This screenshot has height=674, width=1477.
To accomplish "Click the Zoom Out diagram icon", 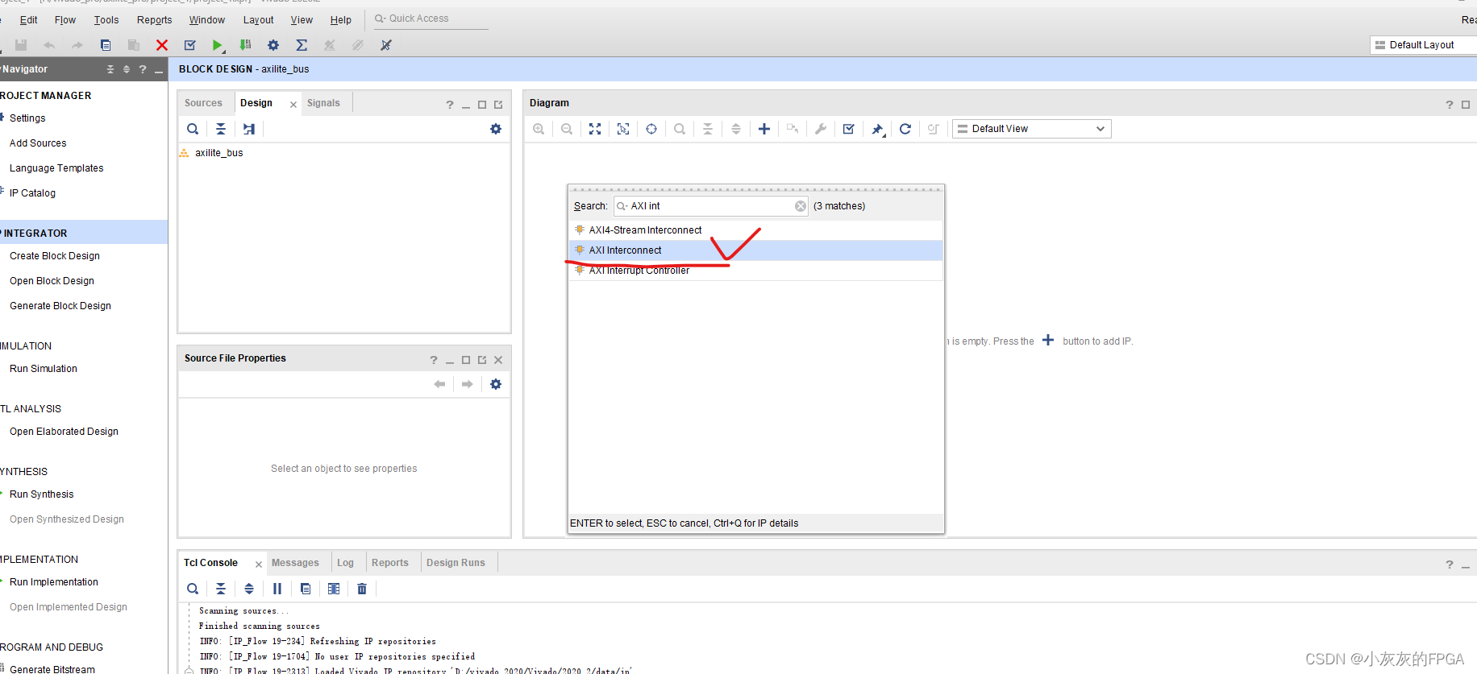I will click(567, 129).
